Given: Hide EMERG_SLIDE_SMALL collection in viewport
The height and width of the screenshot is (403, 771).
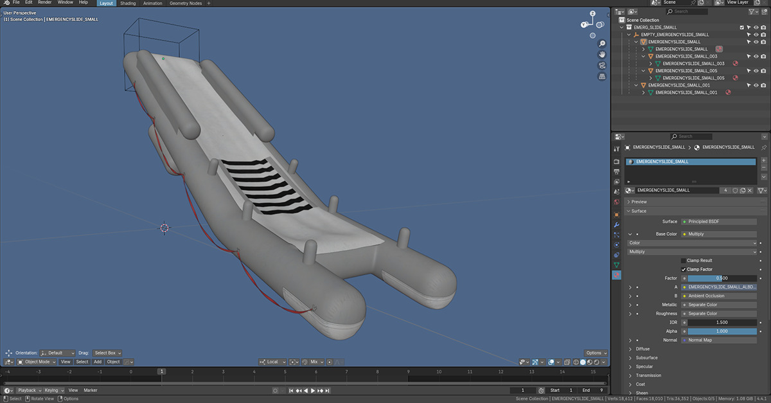Looking at the screenshot, I should (x=756, y=28).
